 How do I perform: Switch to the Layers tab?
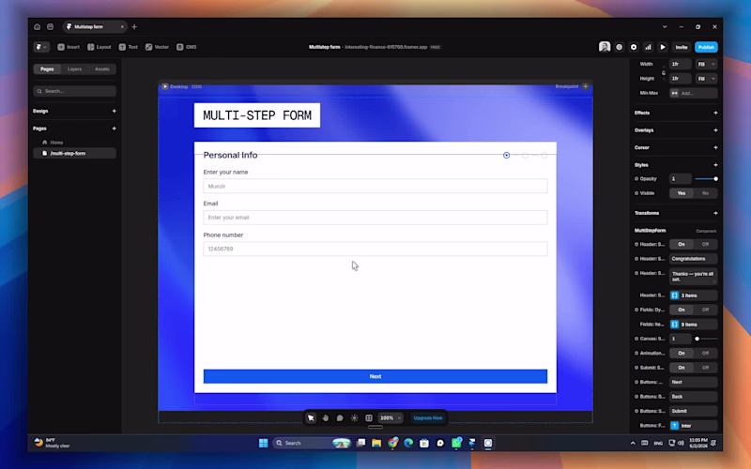[74, 68]
